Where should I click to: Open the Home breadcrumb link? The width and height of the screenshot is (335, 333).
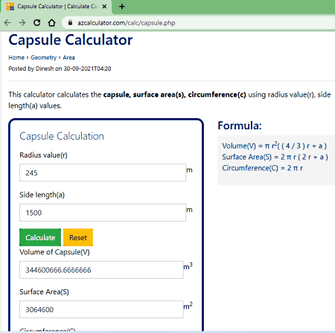coord(16,57)
